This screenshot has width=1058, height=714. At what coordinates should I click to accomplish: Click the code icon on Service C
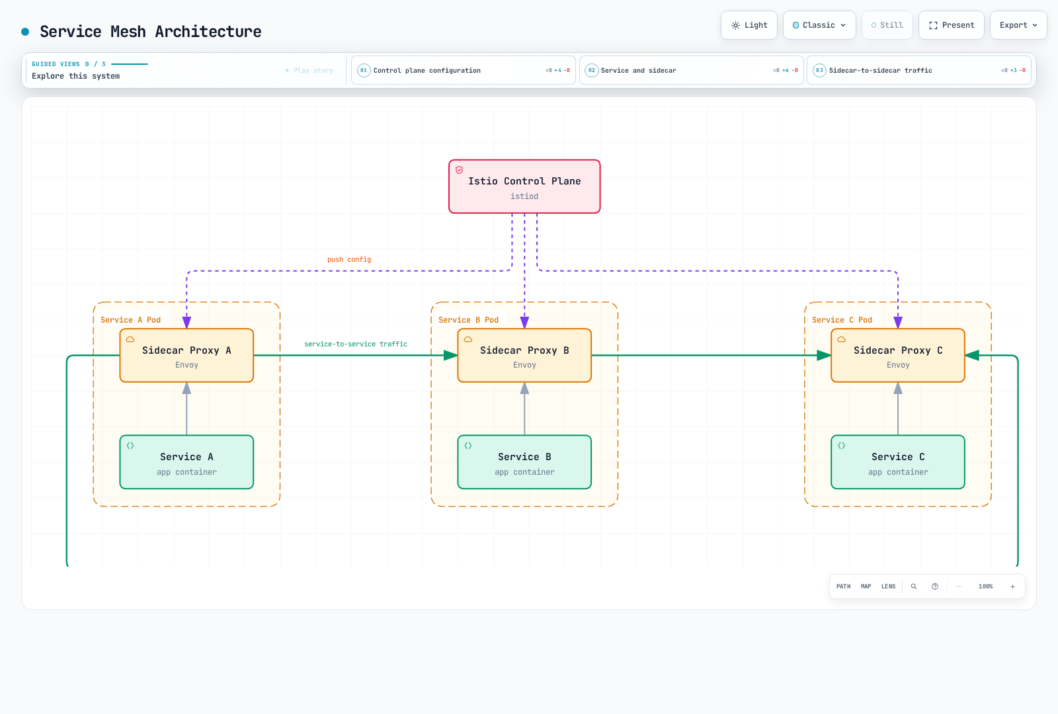click(x=842, y=446)
